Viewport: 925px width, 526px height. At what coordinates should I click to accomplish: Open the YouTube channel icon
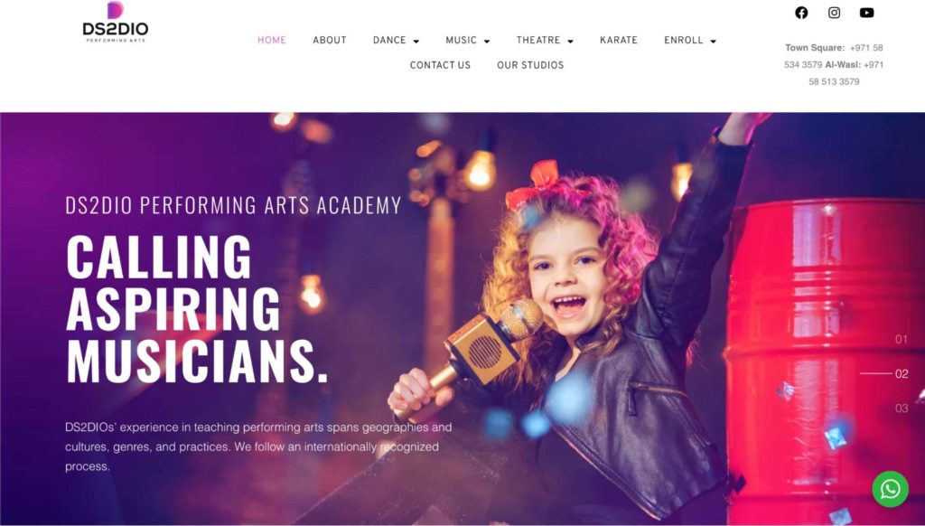tap(866, 13)
